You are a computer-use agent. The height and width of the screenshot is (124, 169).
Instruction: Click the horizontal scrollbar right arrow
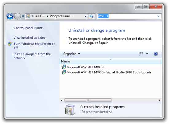[x=160, y=101]
